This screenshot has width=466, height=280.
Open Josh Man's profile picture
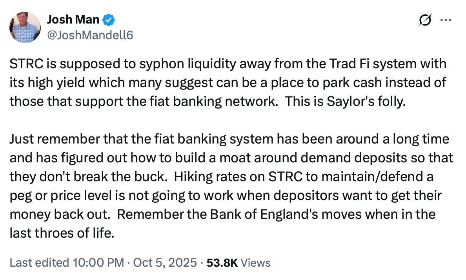25,27
